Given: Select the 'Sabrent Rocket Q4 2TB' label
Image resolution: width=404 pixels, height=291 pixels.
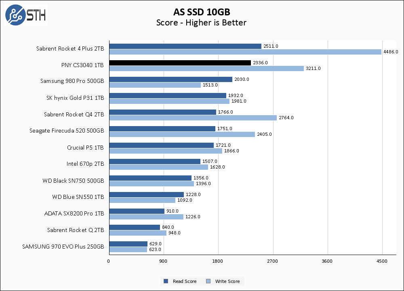Looking at the screenshot, I should 74,114.
